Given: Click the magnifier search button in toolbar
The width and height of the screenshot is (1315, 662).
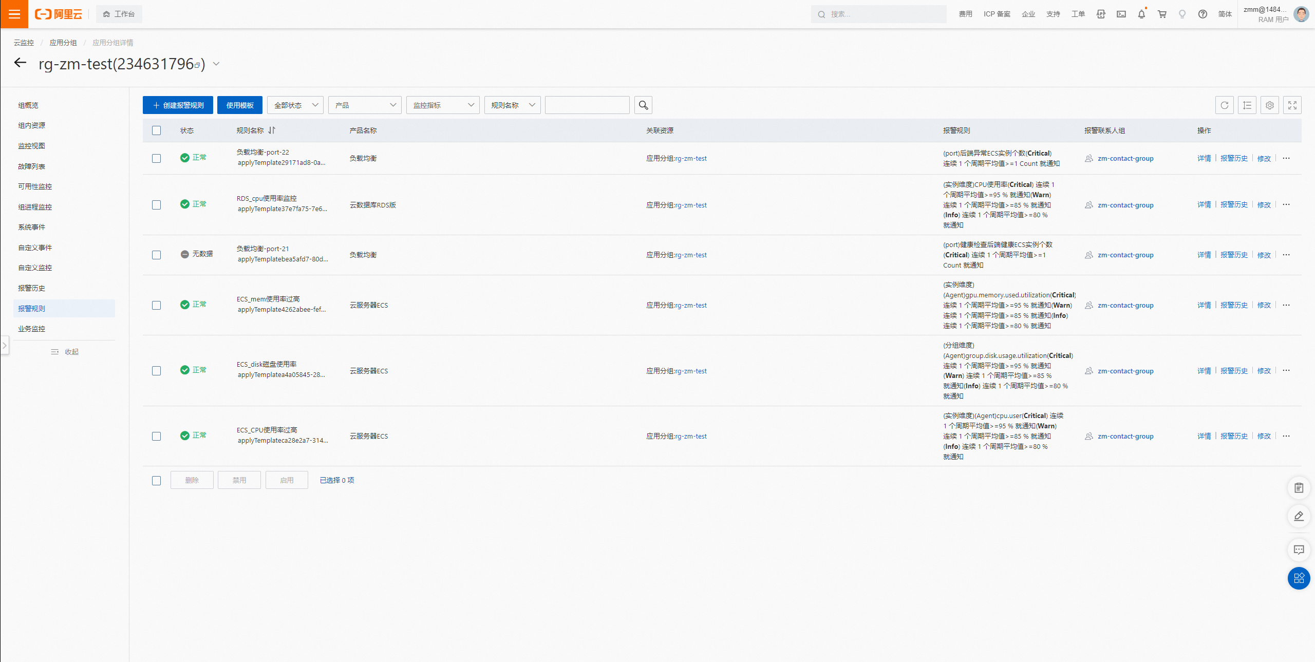Looking at the screenshot, I should point(643,105).
